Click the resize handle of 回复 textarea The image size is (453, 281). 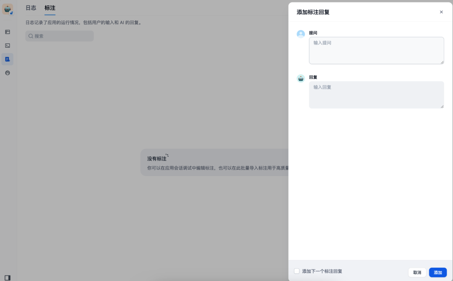(442, 107)
